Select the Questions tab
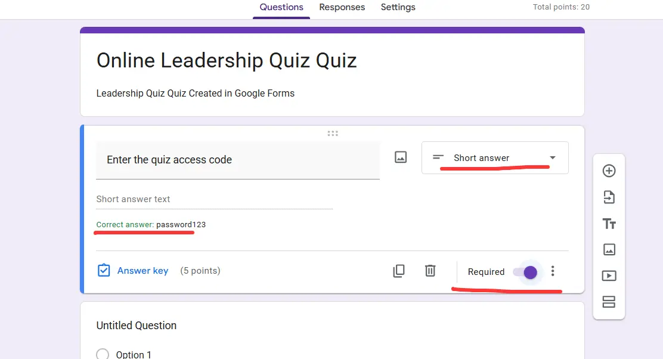This screenshot has width=663, height=359. point(281,8)
